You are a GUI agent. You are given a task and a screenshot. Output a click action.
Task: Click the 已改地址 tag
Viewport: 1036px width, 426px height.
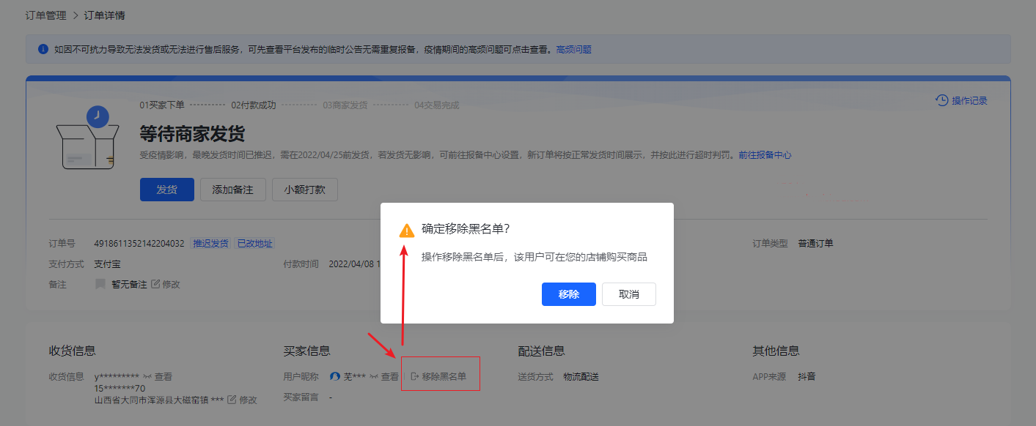pos(254,244)
